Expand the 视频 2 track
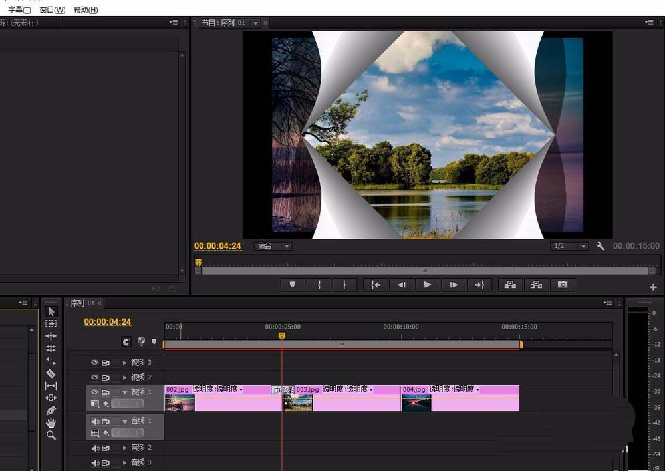 [124, 377]
